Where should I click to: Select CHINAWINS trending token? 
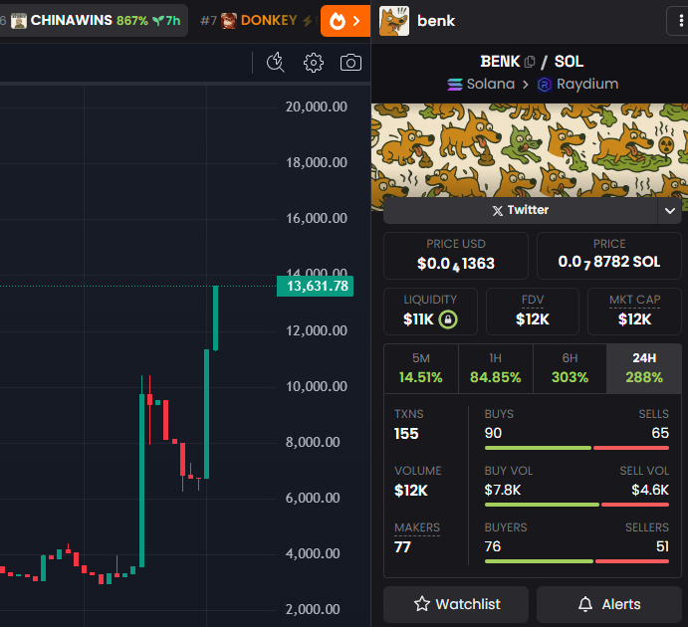point(95,21)
